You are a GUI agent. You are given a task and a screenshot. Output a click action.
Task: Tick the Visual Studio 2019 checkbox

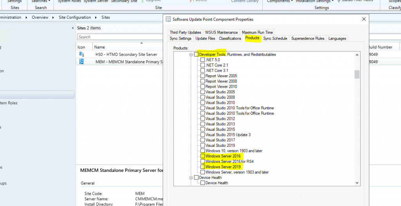pos(202,146)
